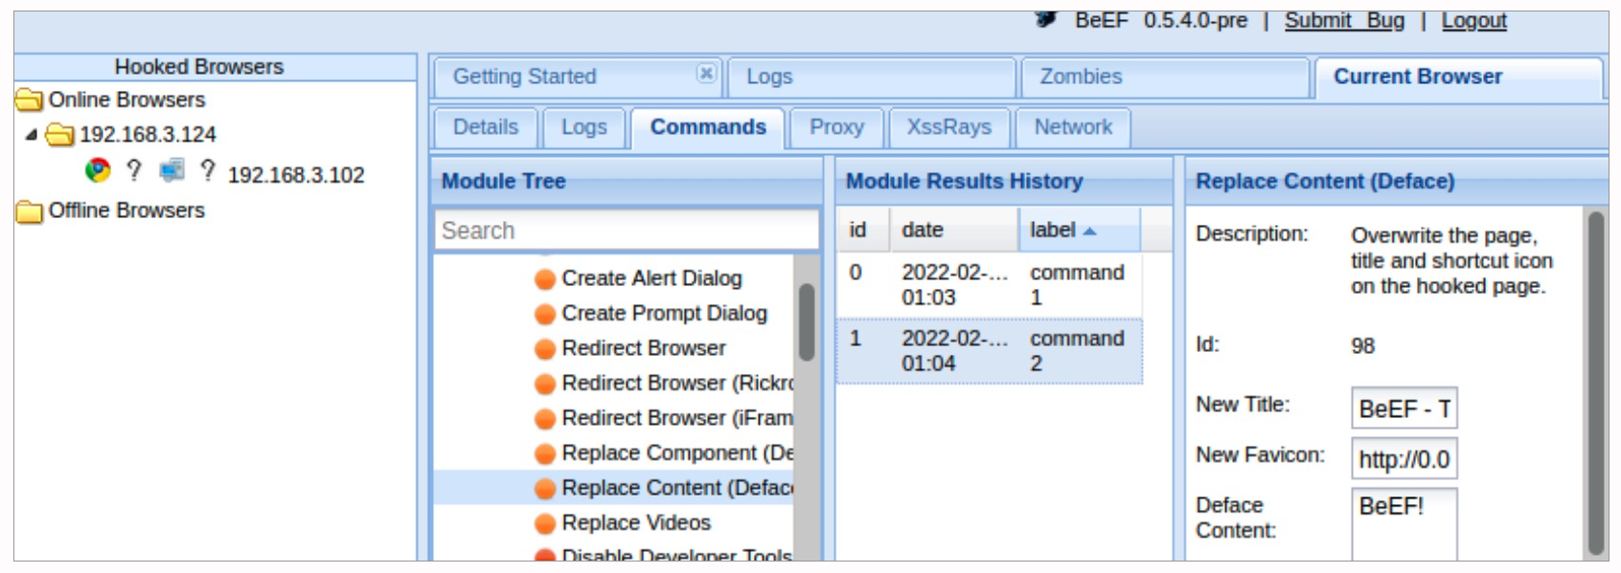Click the computer OS icon next to 192.168.3.102
This screenshot has height=573, width=1621.
[172, 171]
